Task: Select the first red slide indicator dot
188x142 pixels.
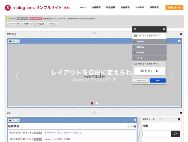Action: [x=92, y=103]
